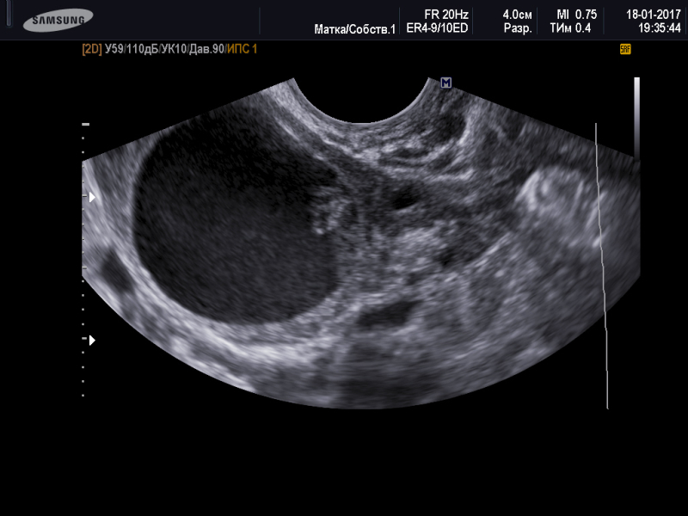Click the ТИм 0.4 thermal index readout
The width and height of the screenshot is (688, 516).
570,28
